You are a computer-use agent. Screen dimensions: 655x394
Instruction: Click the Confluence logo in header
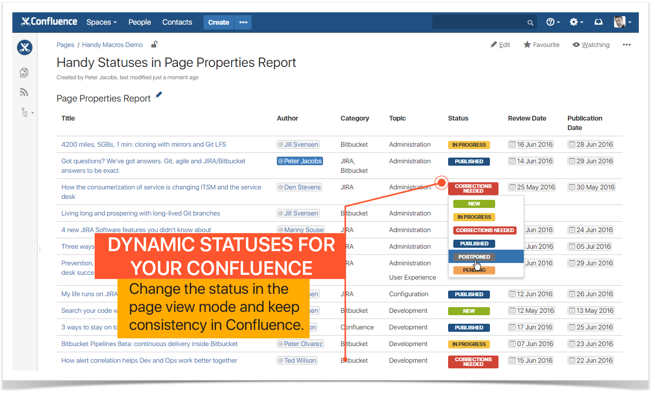(49, 22)
